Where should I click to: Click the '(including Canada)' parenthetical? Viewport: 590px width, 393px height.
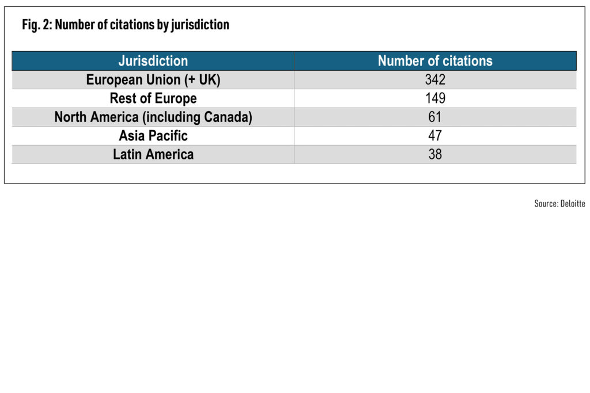(196, 117)
